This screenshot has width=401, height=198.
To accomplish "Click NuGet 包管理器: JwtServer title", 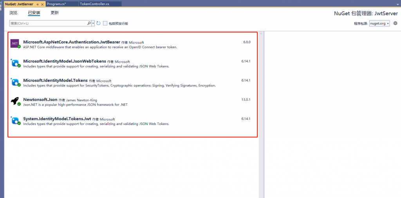I will point(366,14).
